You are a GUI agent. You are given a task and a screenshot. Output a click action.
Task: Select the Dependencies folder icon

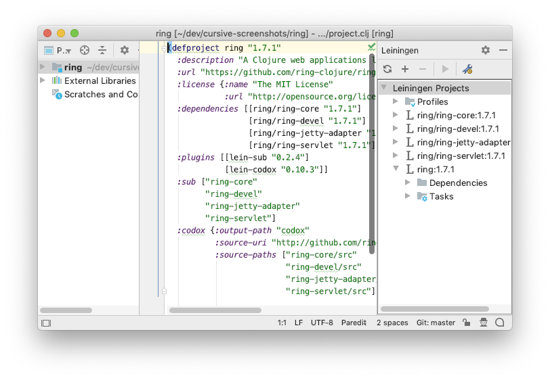pyautogui.click(x=422, y=183)
